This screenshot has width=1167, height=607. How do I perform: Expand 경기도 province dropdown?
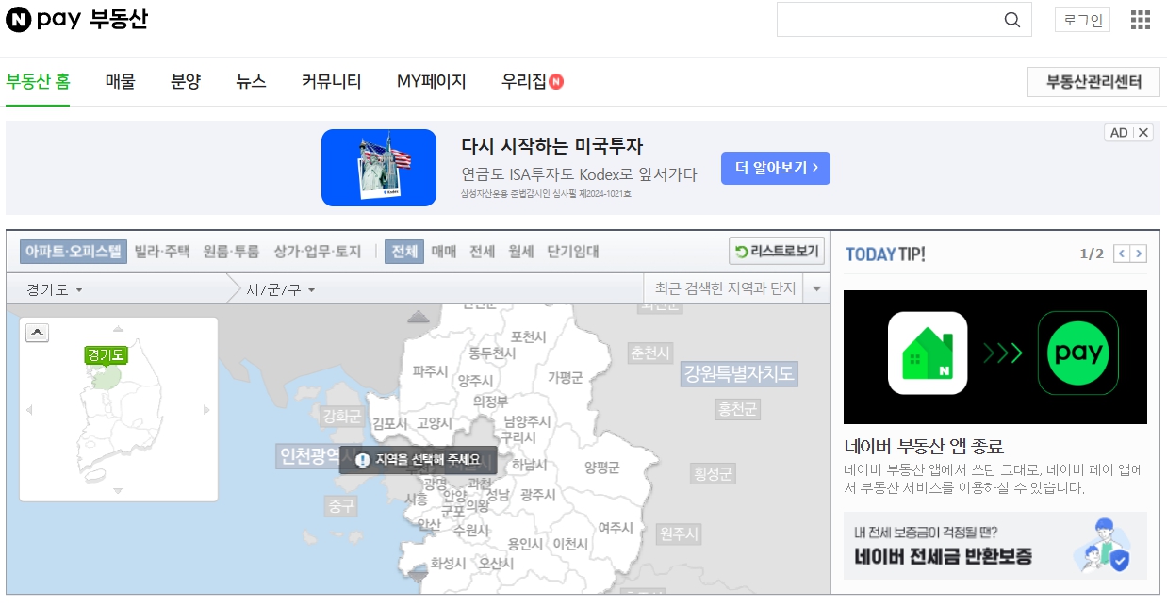point(55,289)
